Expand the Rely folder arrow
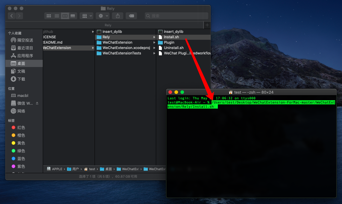 (x=154, y=37)
